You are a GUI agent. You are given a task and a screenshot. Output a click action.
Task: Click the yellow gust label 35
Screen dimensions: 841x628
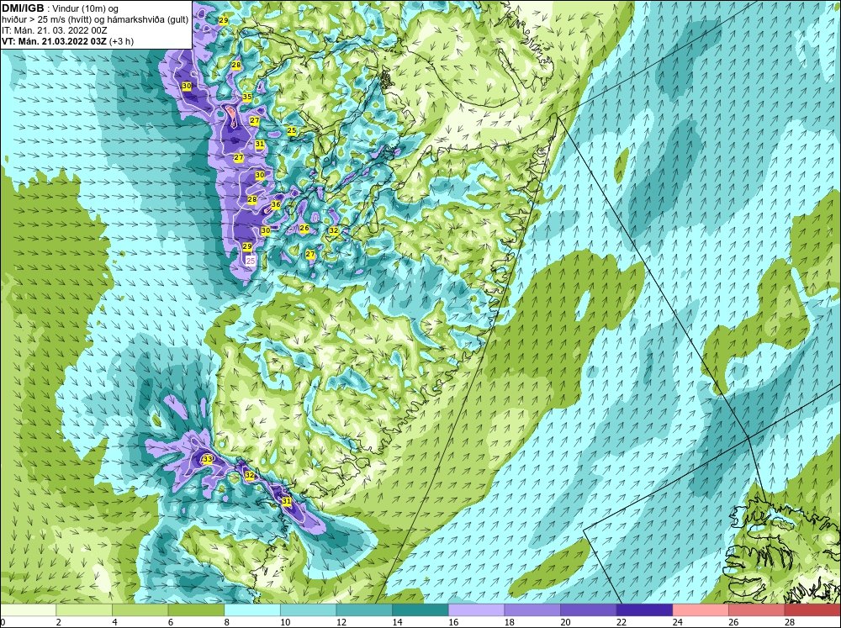click(x=246, y=97)
